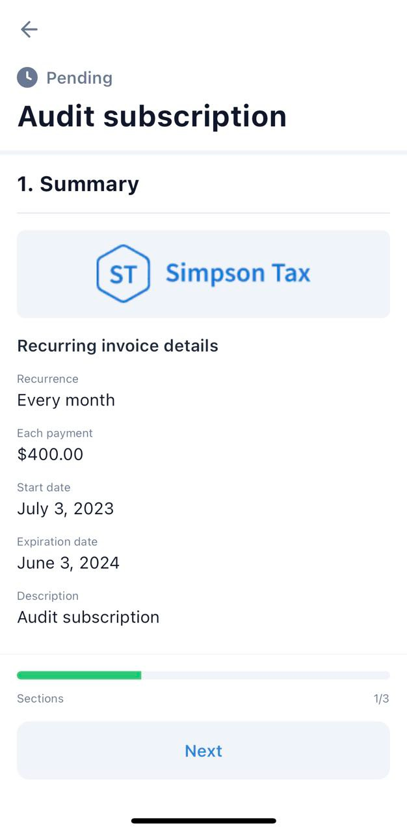Tap the back arrow icon

point(29,29)
